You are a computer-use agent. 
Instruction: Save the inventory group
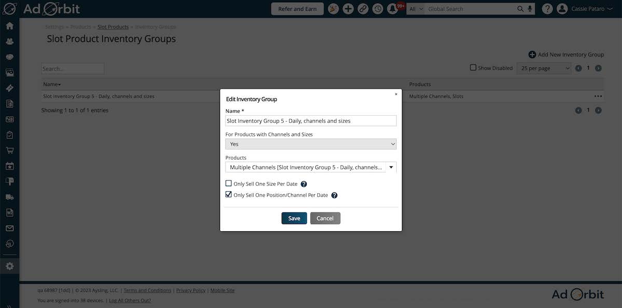click(294, 218)
